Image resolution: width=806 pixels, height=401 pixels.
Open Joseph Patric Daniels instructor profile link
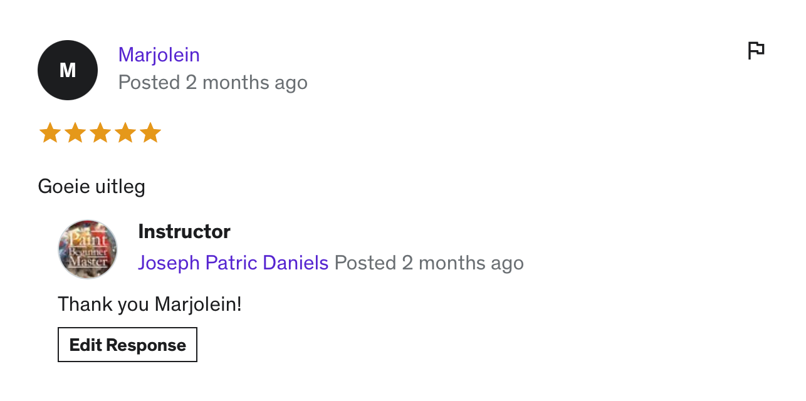click(x=233, y=263)
